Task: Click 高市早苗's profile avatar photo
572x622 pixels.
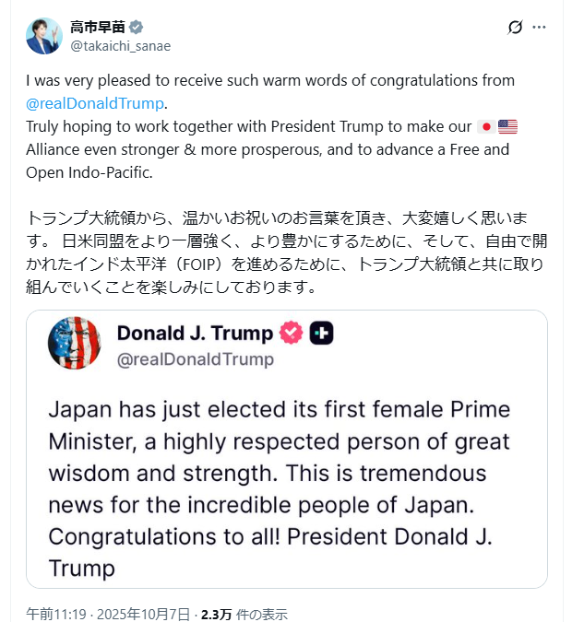Action: 43,36
